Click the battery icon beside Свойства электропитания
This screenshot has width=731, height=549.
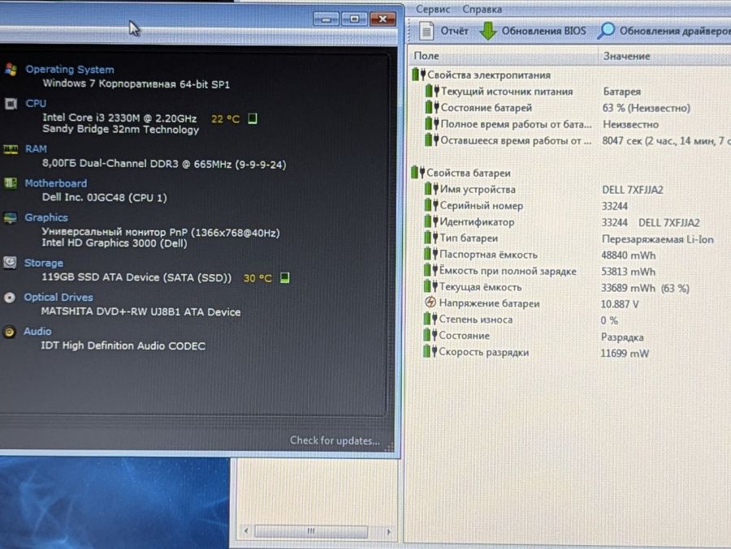tap(418, 75)
